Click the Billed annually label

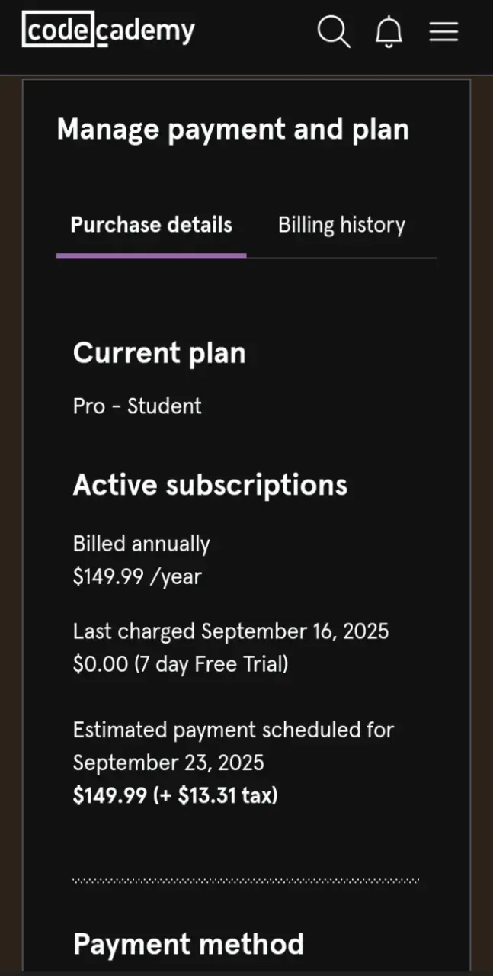(141, 544)
